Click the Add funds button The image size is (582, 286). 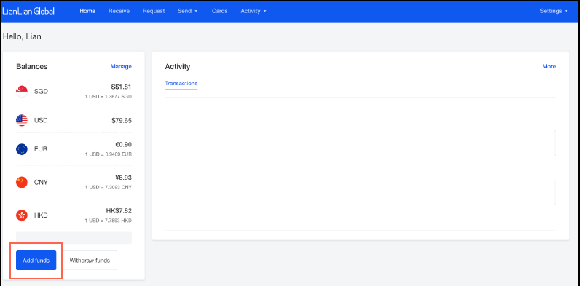pos(36,261)
